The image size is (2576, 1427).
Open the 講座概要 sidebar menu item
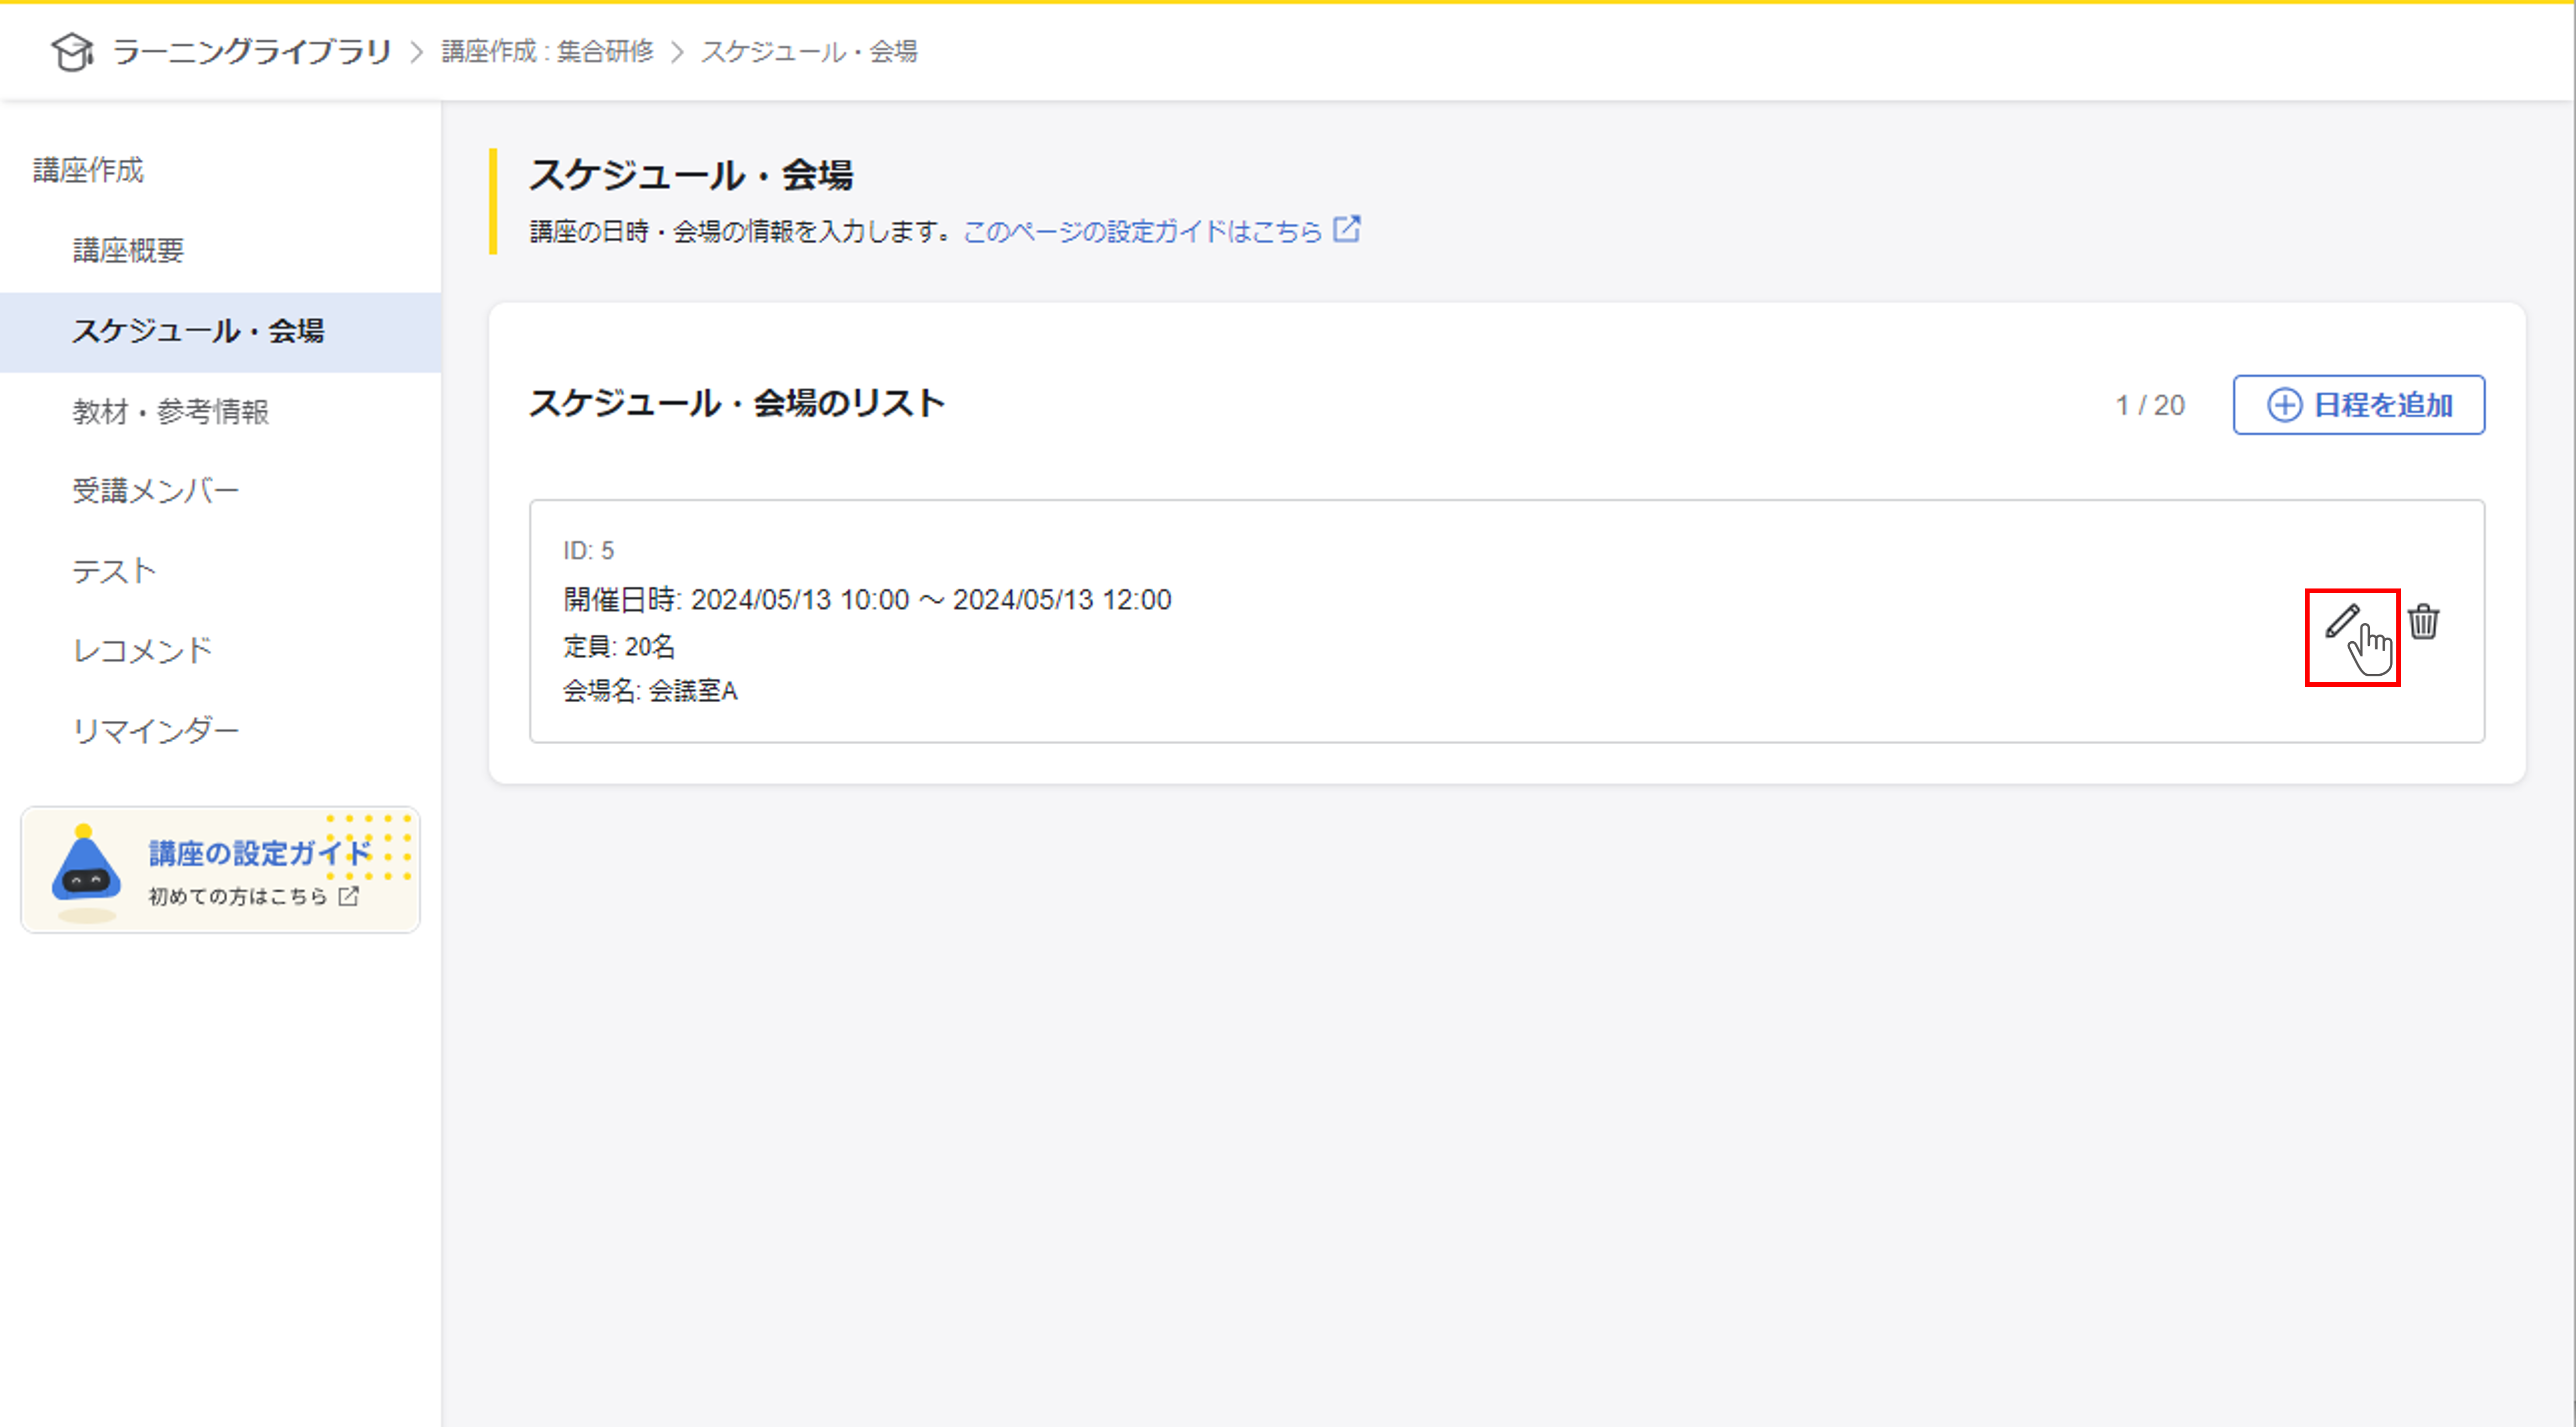click(128, 250)
